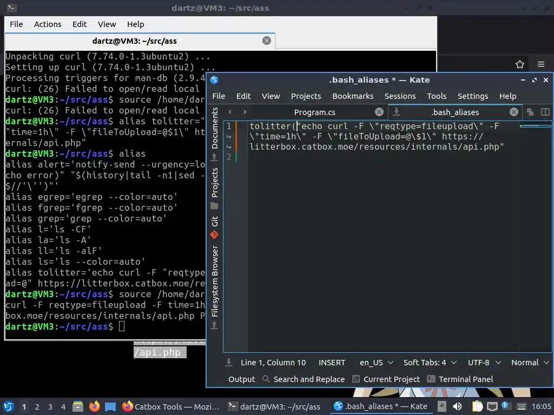Viewport: 554px width, 415px height.
Task: Click the bookmark star icon in browser
Action: click(x=520, y=64)
